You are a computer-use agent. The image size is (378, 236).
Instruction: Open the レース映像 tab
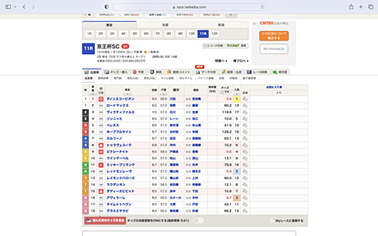[257, 72]
